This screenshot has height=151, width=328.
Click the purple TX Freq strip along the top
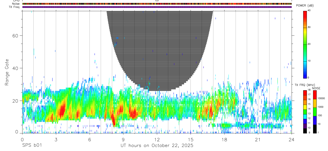tap(157, 7)
